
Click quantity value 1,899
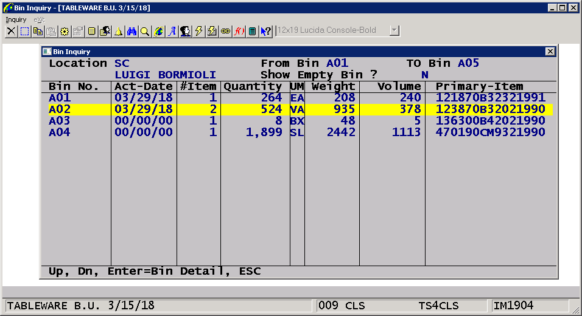click(x=264, y=132)
